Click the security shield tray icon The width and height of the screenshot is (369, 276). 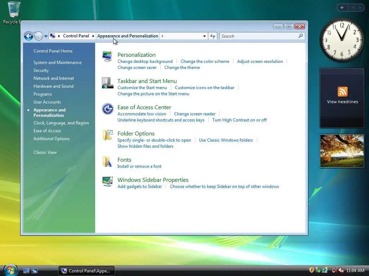(312, 270)
